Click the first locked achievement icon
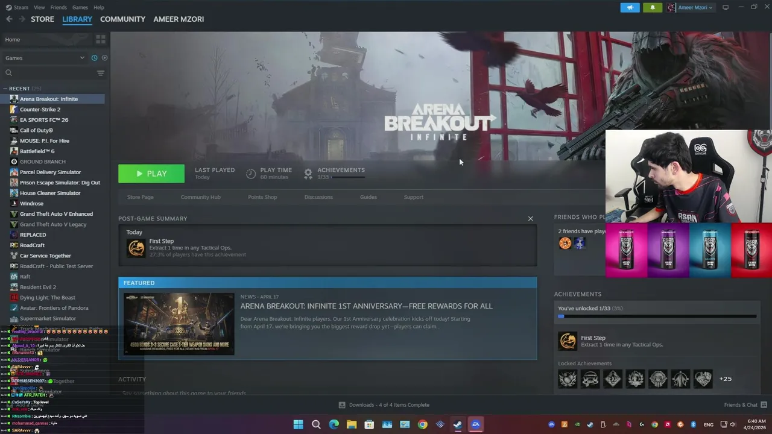Viewport: 772px width, 434px height. (568, 379)
